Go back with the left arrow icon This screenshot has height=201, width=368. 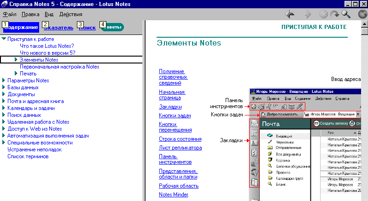point(290,14)
